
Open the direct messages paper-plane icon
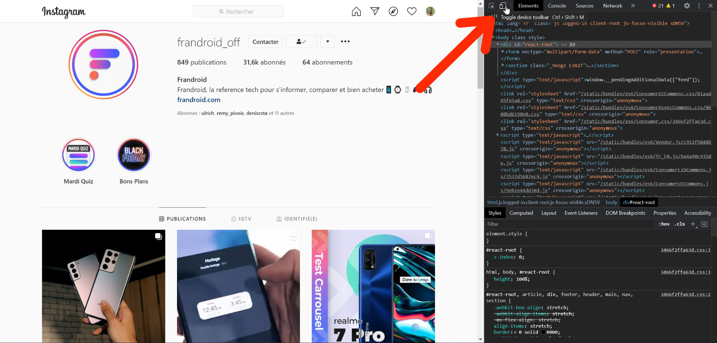(375, 12)
